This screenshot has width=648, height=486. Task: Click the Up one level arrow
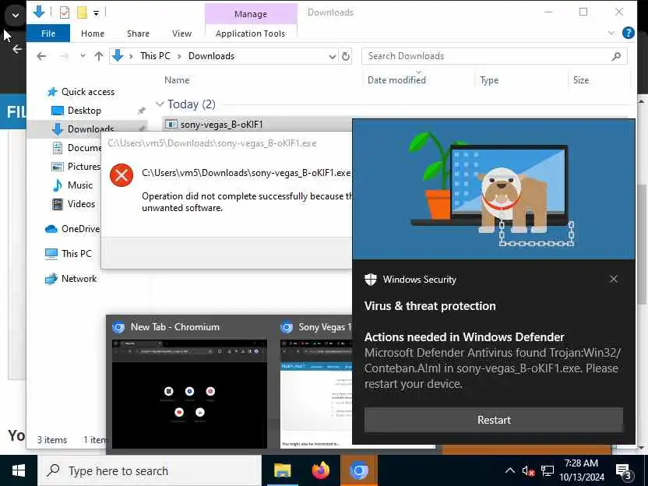[98, 56]
